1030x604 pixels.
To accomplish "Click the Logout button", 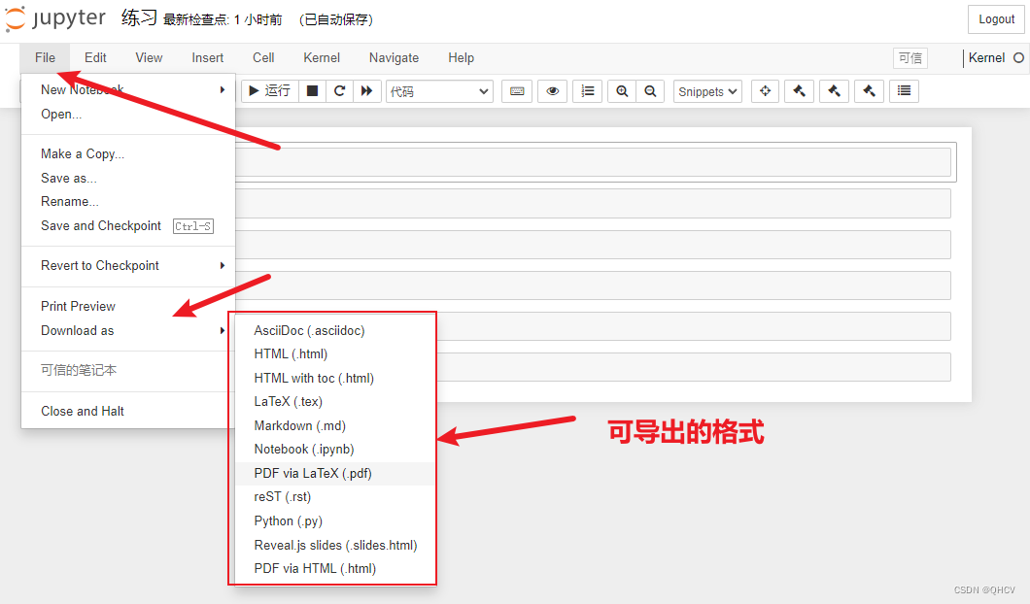I will coord(996,19).
